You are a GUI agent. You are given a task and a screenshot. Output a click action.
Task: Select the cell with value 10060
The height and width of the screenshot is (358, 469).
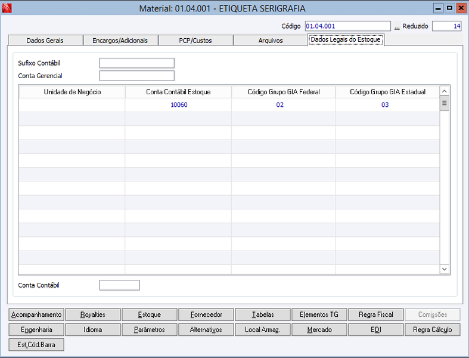(x=178, y=105)
